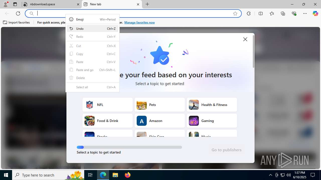
Task: Open the Collections icon
Action: (x=283, y=13)
